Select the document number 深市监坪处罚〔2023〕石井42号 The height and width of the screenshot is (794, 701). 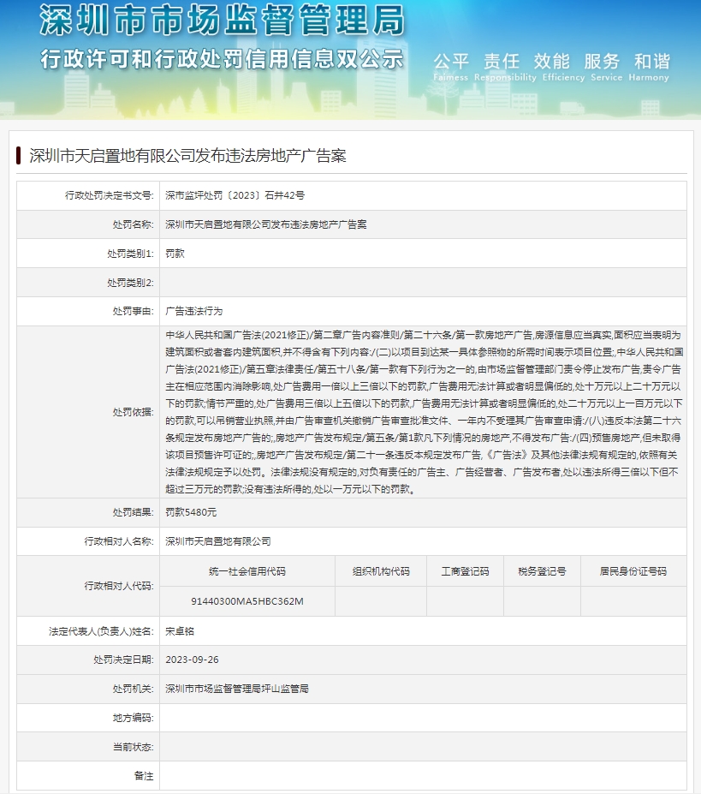tap(235, 195)
